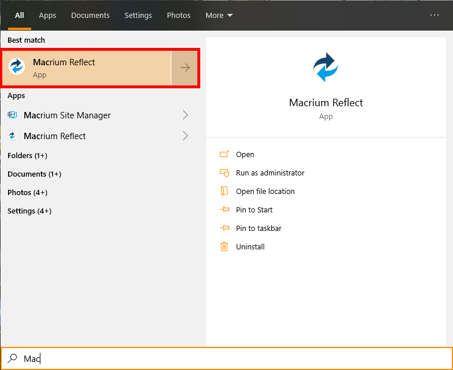The image size is (453, 370).
Task: Switch to the Settings tab
Action: [138, 16]
